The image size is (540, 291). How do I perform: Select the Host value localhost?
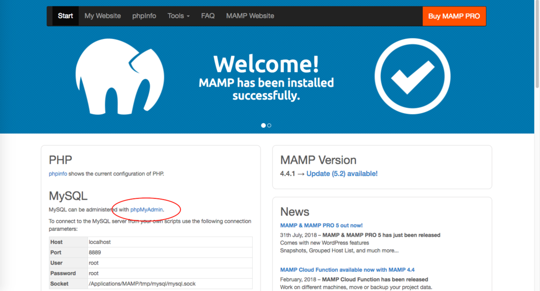pyautogui.click(x=100, y=242)
